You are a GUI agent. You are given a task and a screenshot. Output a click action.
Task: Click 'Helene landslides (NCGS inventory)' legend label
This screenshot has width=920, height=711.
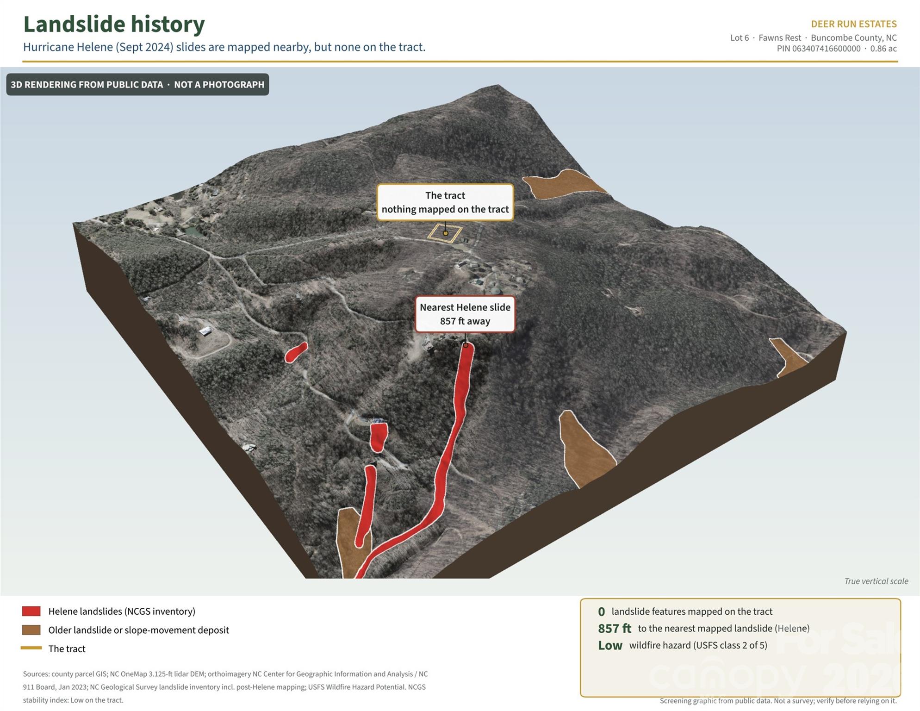122,611
